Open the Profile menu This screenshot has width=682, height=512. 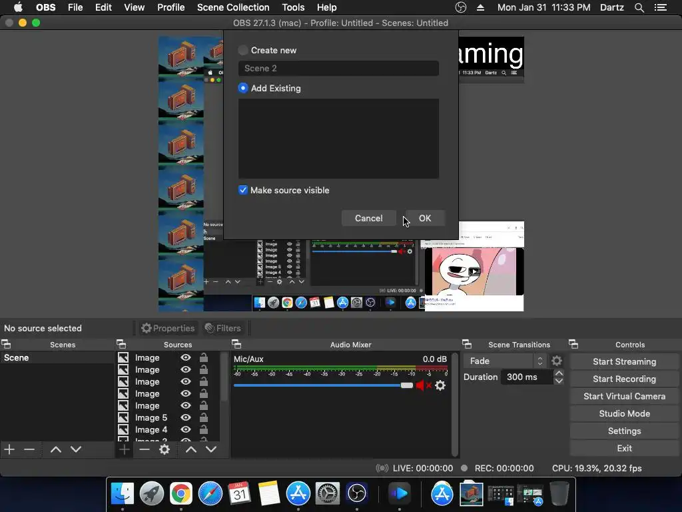pos(171,7)
